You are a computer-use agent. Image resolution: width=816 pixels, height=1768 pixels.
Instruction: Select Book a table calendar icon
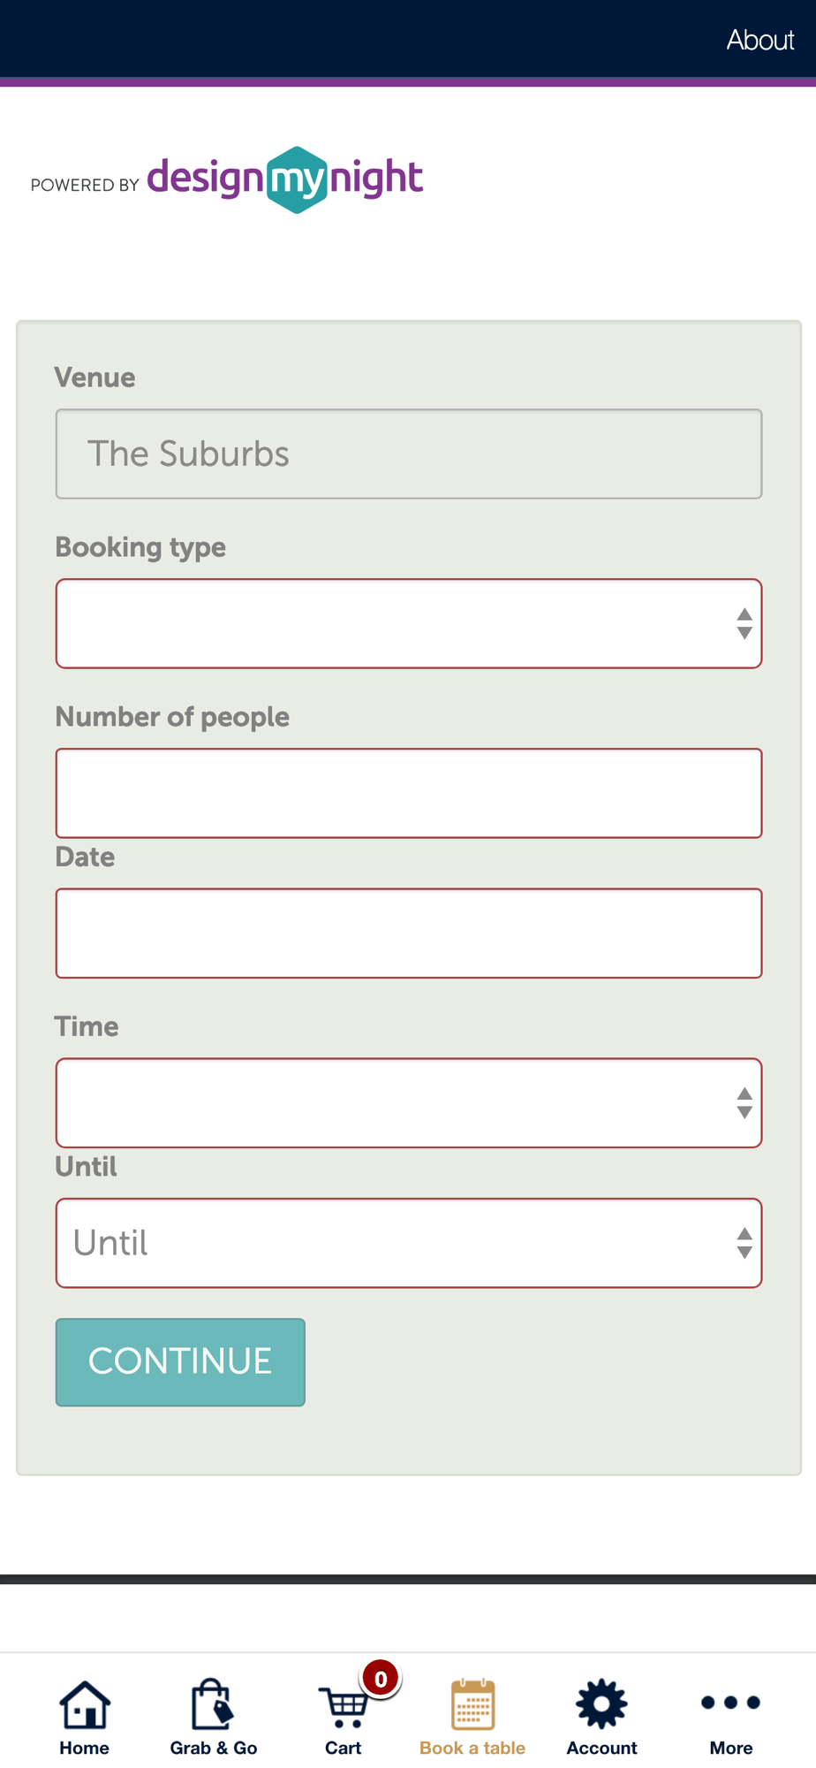point(472,1703)
